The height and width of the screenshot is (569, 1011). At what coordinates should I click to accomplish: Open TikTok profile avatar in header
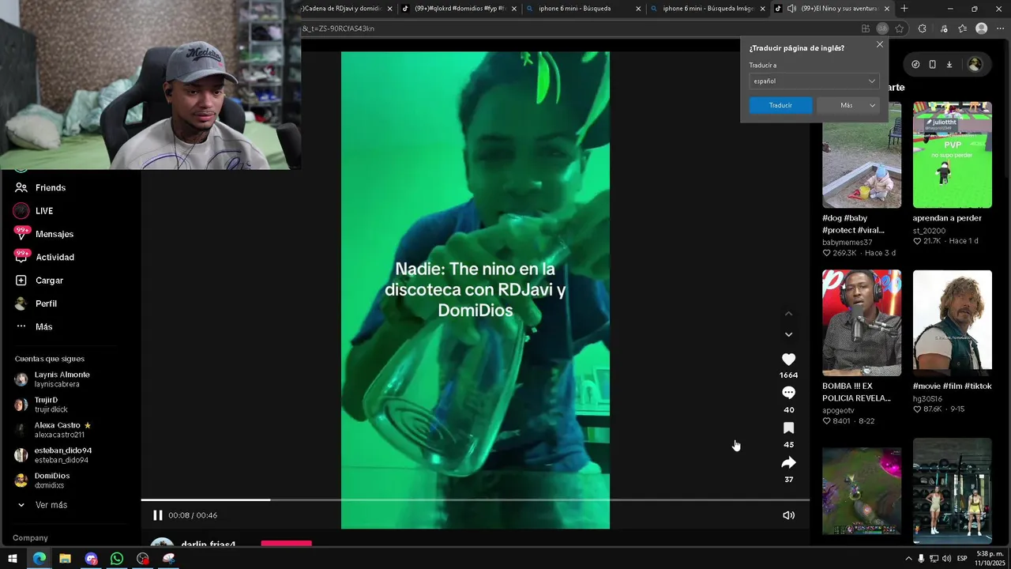tap(975, 65)
